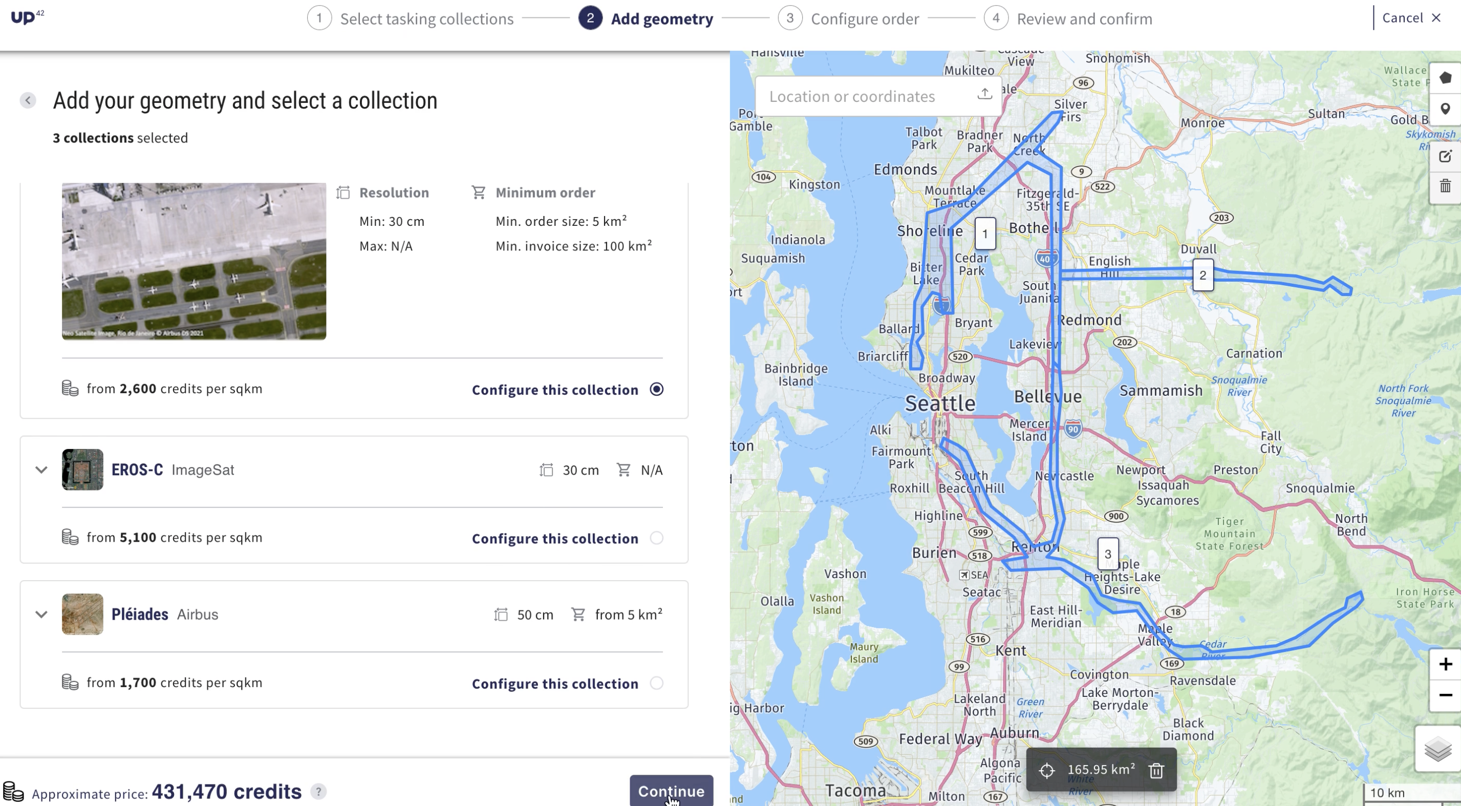Screen dimensions: 1461x806
Task: Select the point marker tool
Action: (1445, 109)
